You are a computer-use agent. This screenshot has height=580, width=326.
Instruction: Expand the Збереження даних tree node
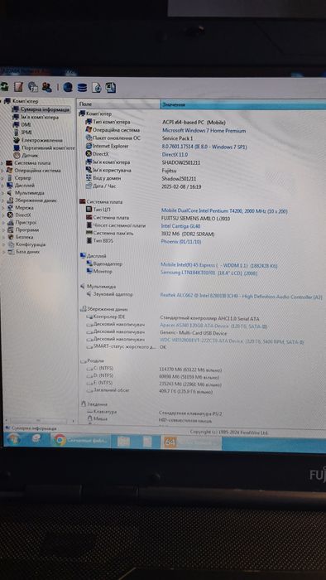[x=3, y=201]
